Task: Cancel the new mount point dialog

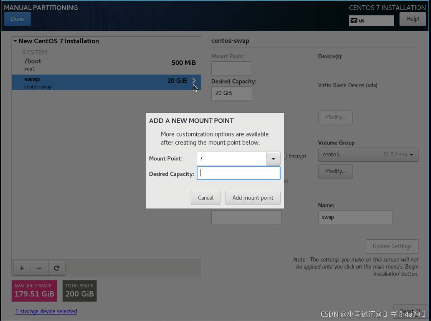Action: click(x=206, y=198)
